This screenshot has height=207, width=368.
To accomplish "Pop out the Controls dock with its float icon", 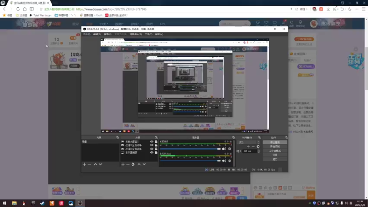I will 286,138.
